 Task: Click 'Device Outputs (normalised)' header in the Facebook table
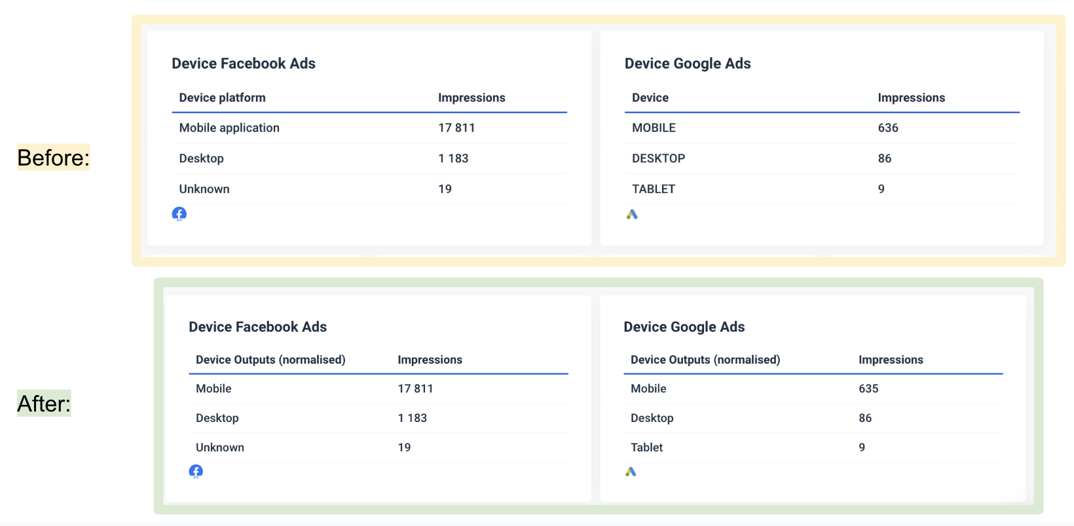click(270, 360)
